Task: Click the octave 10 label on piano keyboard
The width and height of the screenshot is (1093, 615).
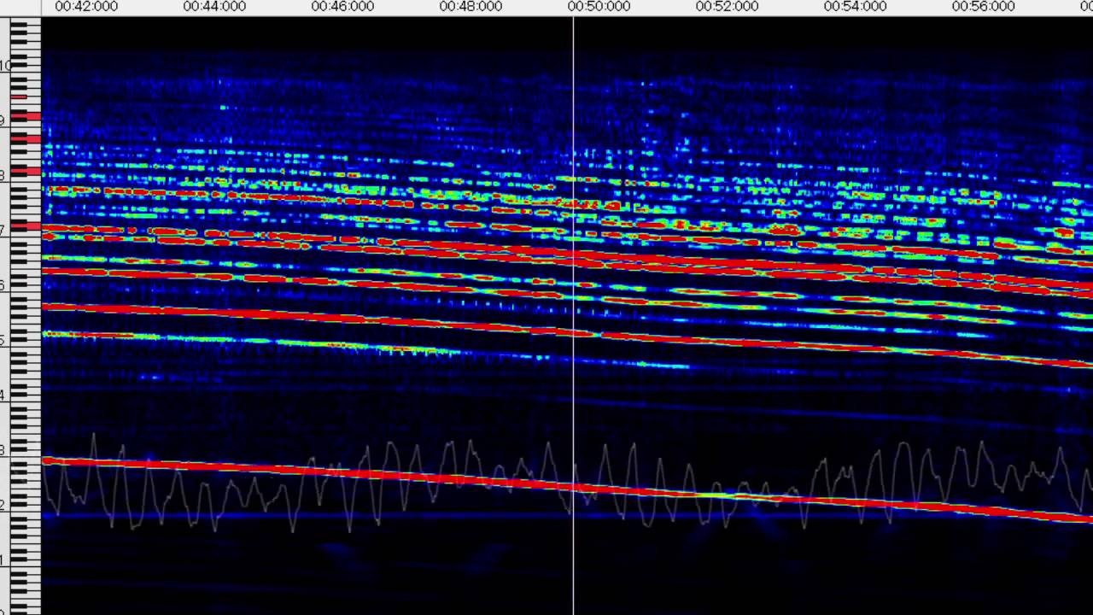Action: (5, 66)
